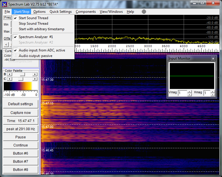Select Stop Sound Thread
The width and height of the screenshot is (222, 177).
[43, 24]
